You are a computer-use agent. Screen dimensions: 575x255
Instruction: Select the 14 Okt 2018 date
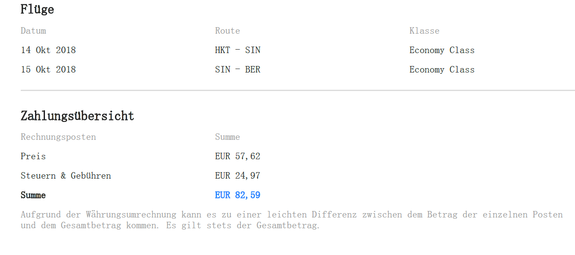(x=48, y=50)
